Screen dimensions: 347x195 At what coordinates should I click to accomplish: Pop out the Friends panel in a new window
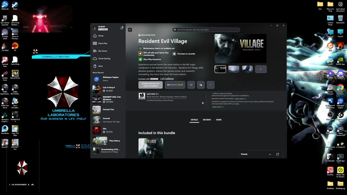(x=278, y=154)
